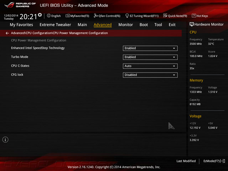Click the memory frequency 1333 MHz value

[x=196, y=92]
